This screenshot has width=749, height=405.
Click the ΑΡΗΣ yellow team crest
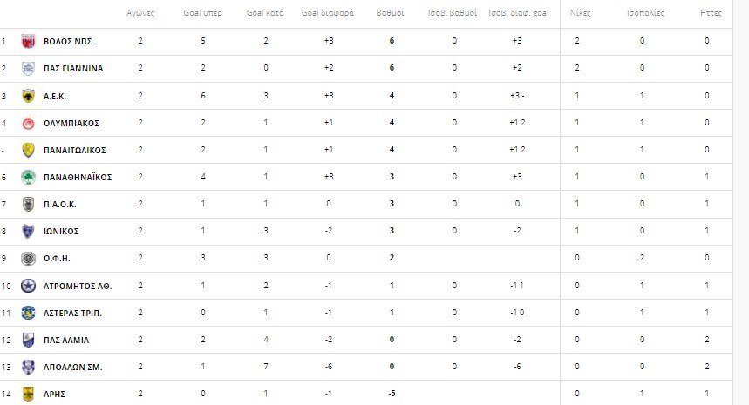click(27, 393)
